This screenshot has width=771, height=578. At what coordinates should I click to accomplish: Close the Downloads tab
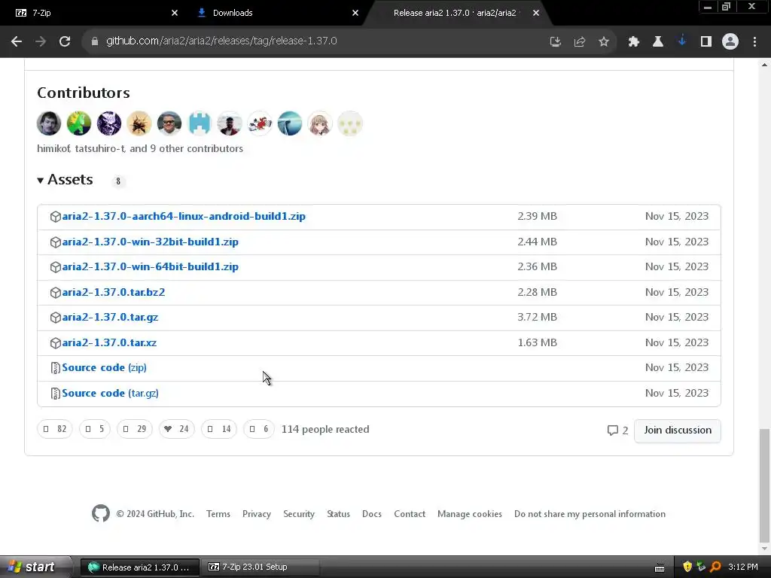point(355,13)
